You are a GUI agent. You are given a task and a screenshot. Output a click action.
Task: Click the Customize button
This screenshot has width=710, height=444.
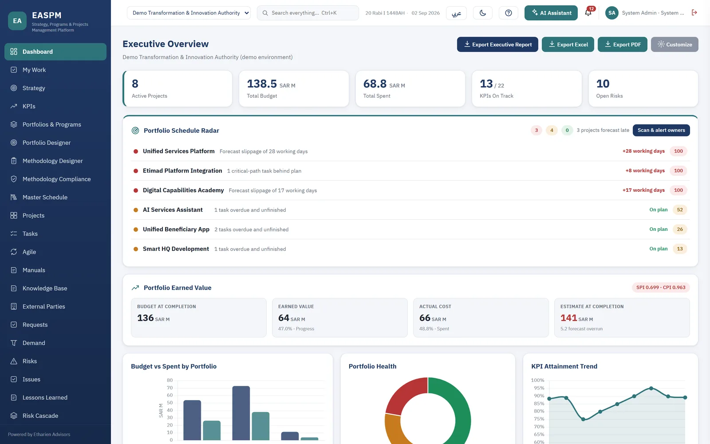click(x=674, y=44)
